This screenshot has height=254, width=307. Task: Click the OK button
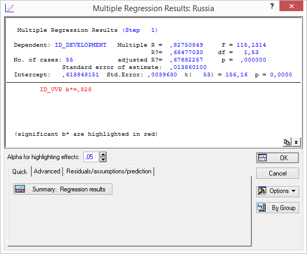278,157
